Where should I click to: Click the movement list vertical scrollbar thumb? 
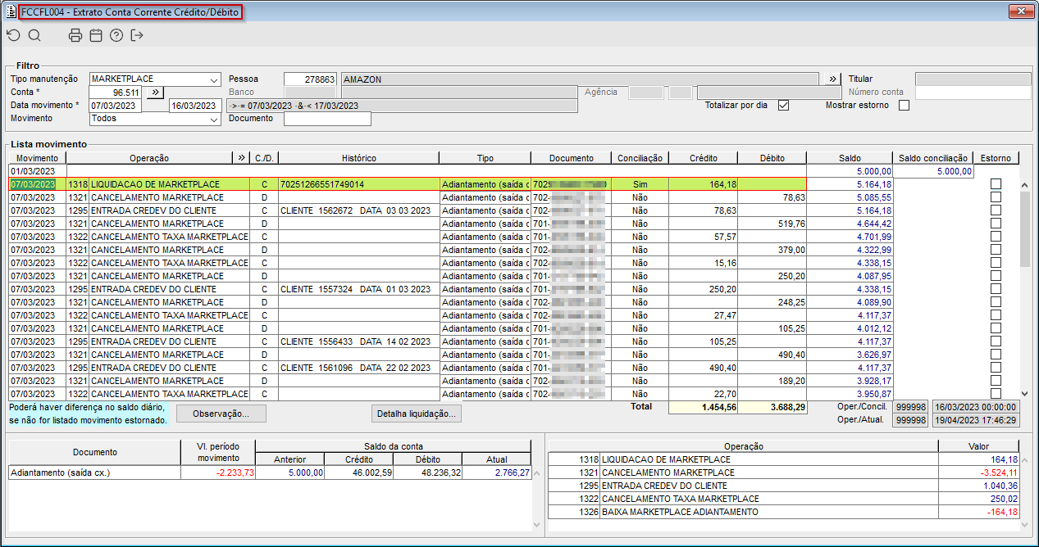(x=1024, y=230)
